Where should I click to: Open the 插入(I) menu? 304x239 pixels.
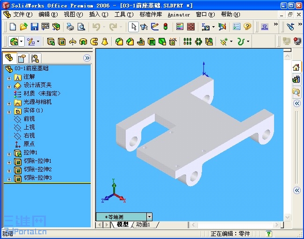pyautogui.click(x=99, y=14)
